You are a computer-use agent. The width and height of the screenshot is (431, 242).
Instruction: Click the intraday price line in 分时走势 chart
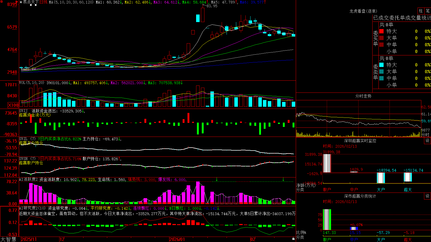tap(358, 123)
